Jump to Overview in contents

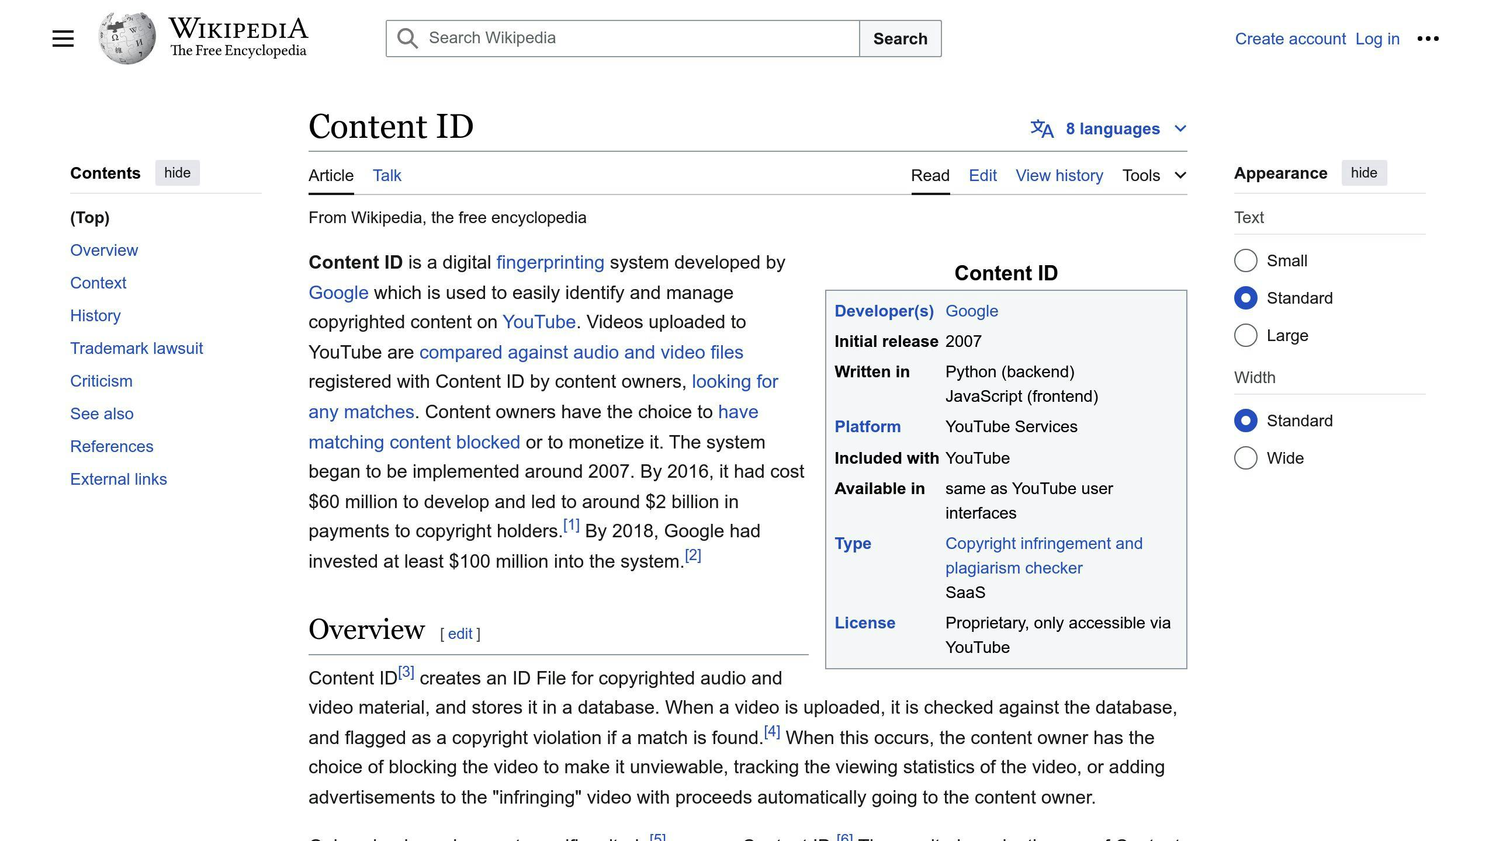point(104,250)
